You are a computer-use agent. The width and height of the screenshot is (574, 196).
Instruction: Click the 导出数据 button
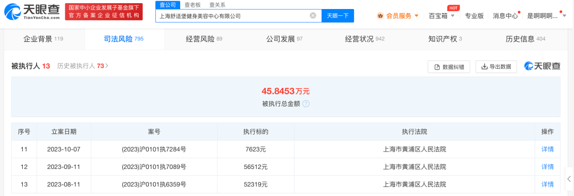click(x=496, y=67)
